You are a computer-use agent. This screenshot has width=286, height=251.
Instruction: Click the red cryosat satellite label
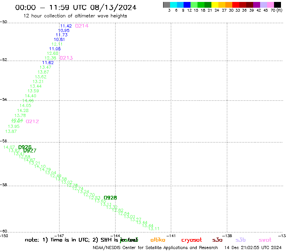(192, 240)
